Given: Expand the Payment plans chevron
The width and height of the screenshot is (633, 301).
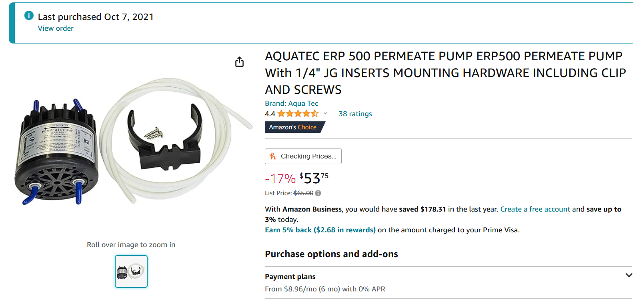Looking at the screenshot, I should coord(629,275).
